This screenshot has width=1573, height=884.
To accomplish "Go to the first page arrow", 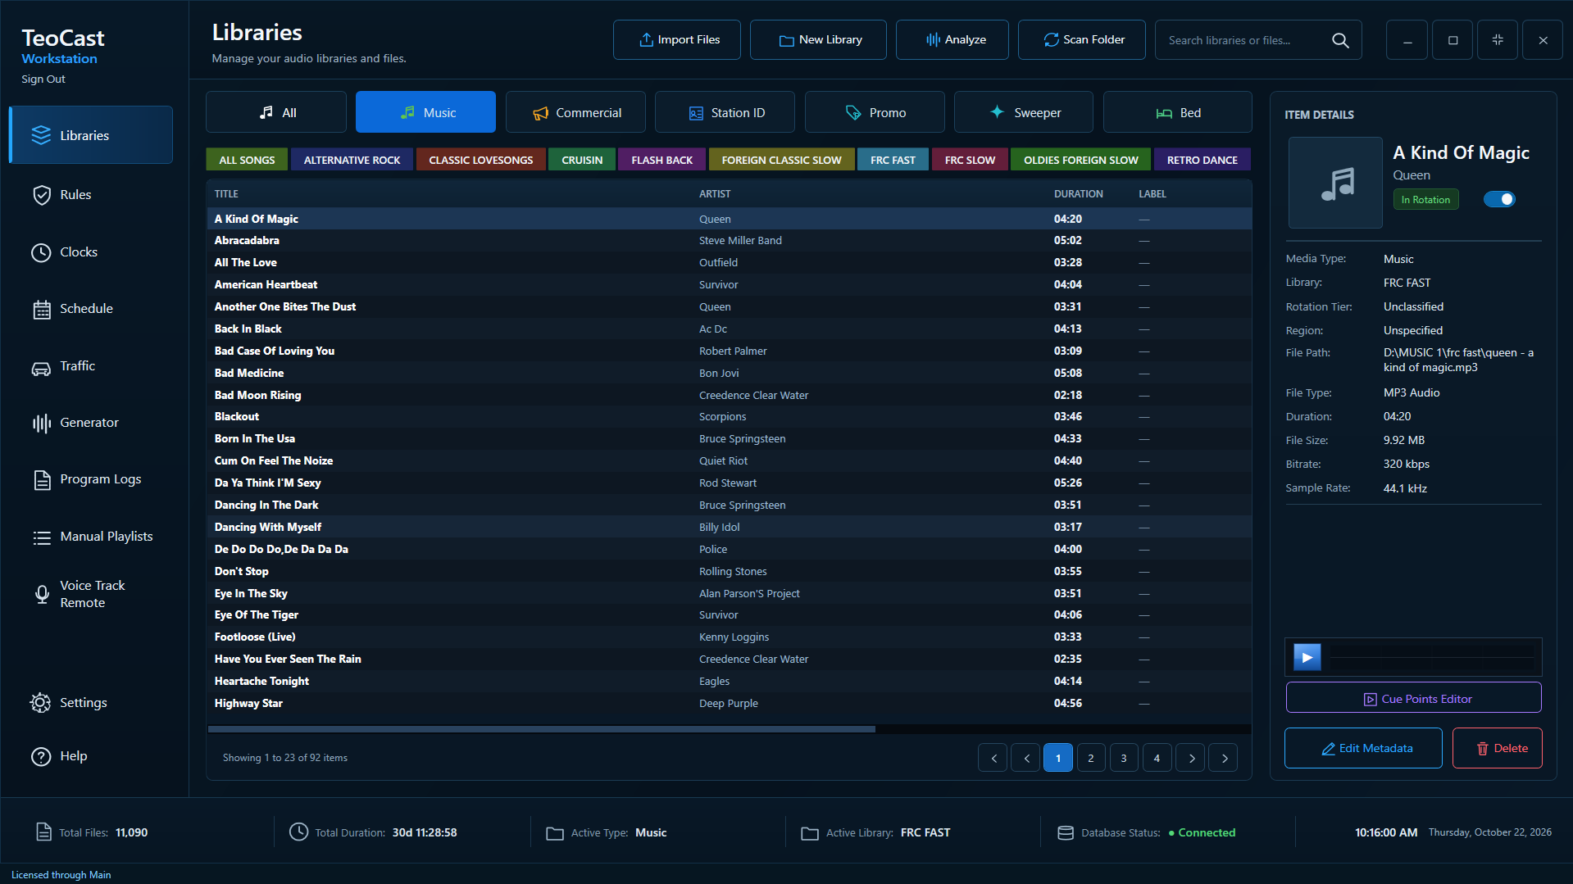I will click(993, 758).
